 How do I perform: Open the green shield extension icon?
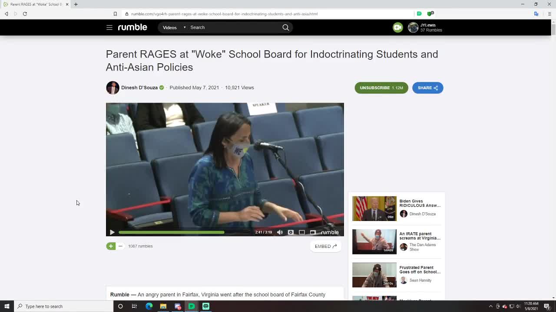point(430,14)
